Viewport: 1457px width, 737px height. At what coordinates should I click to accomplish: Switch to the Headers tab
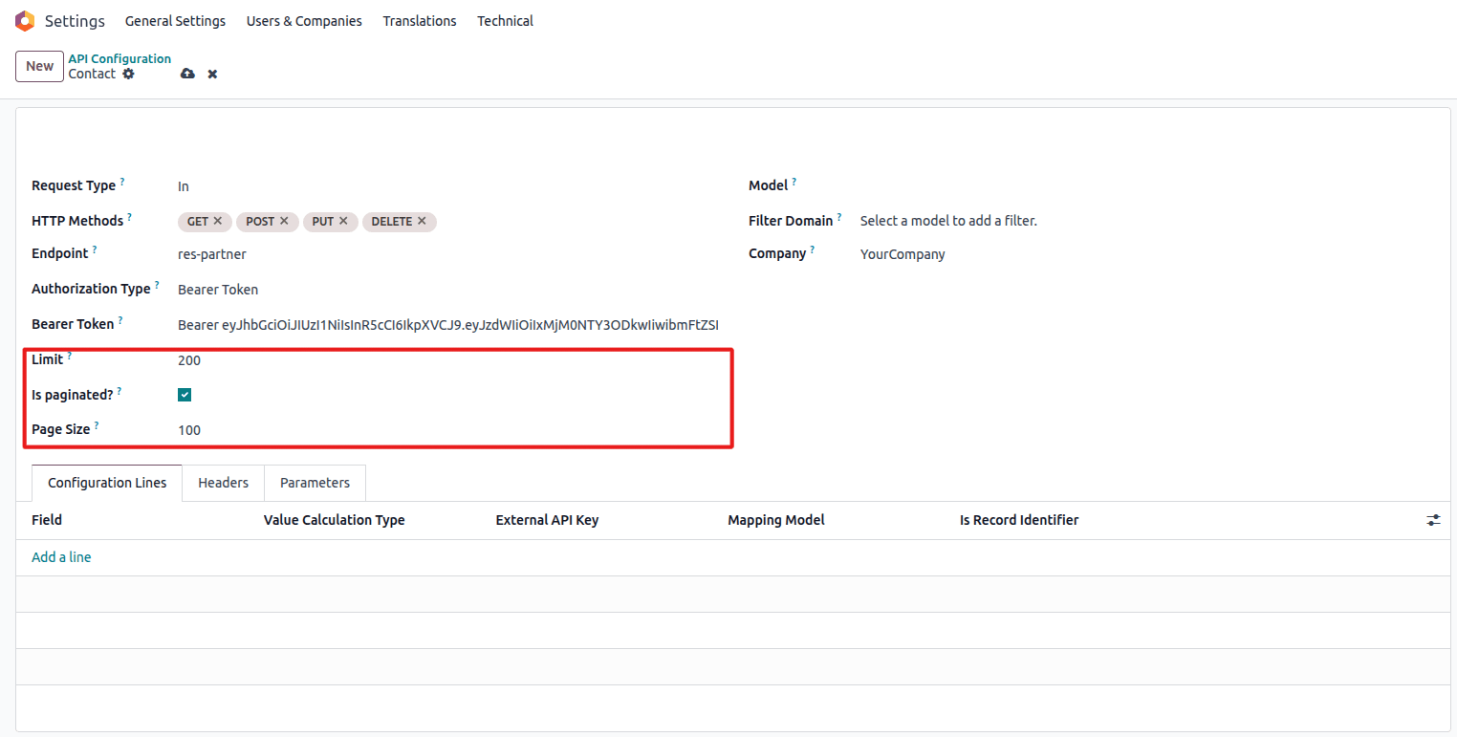tap(223, 483)
